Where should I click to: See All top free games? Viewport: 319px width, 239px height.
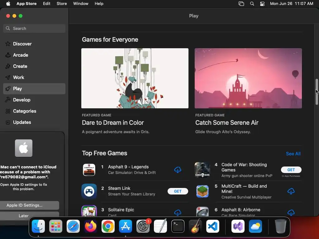293,154
